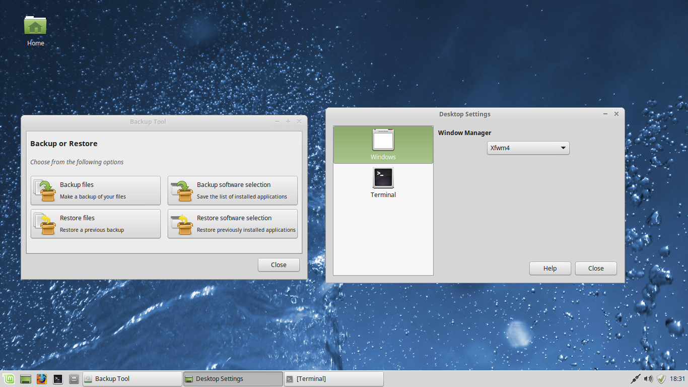Screen dimensions: 688x387
Task: Choose Backup files in Backup Tool
Action: tap(96, 190)
